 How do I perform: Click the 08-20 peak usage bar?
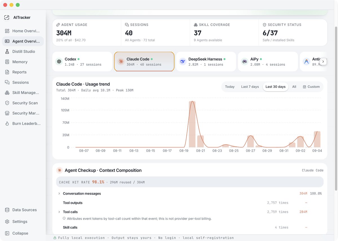click(x=192, y=124)
